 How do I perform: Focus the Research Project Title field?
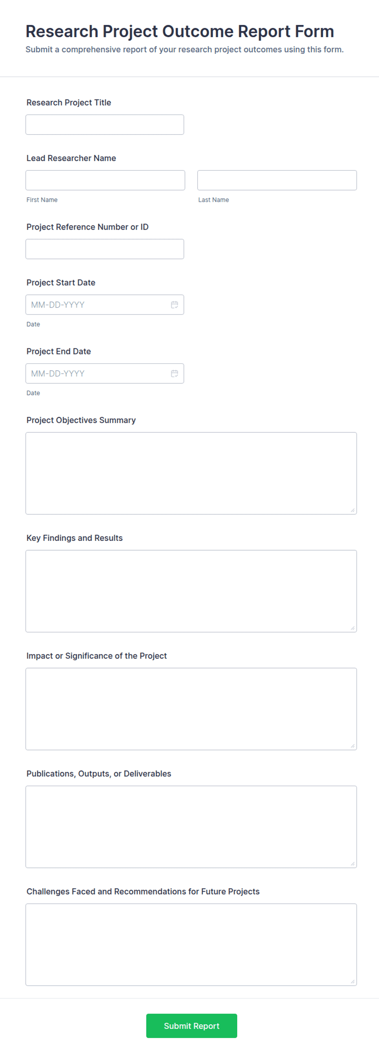coord(105,124)
